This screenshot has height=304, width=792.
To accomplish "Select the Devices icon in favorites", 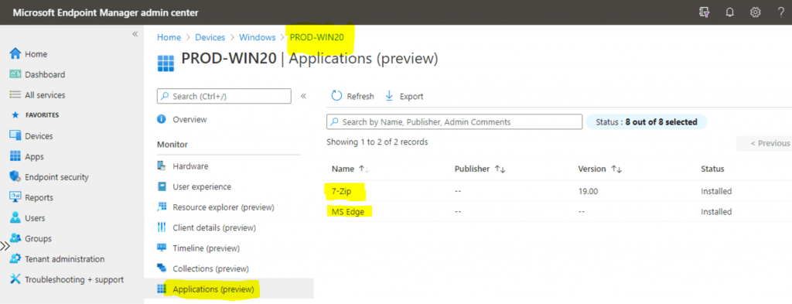I will pyautogui.click(x=15, y=136).
